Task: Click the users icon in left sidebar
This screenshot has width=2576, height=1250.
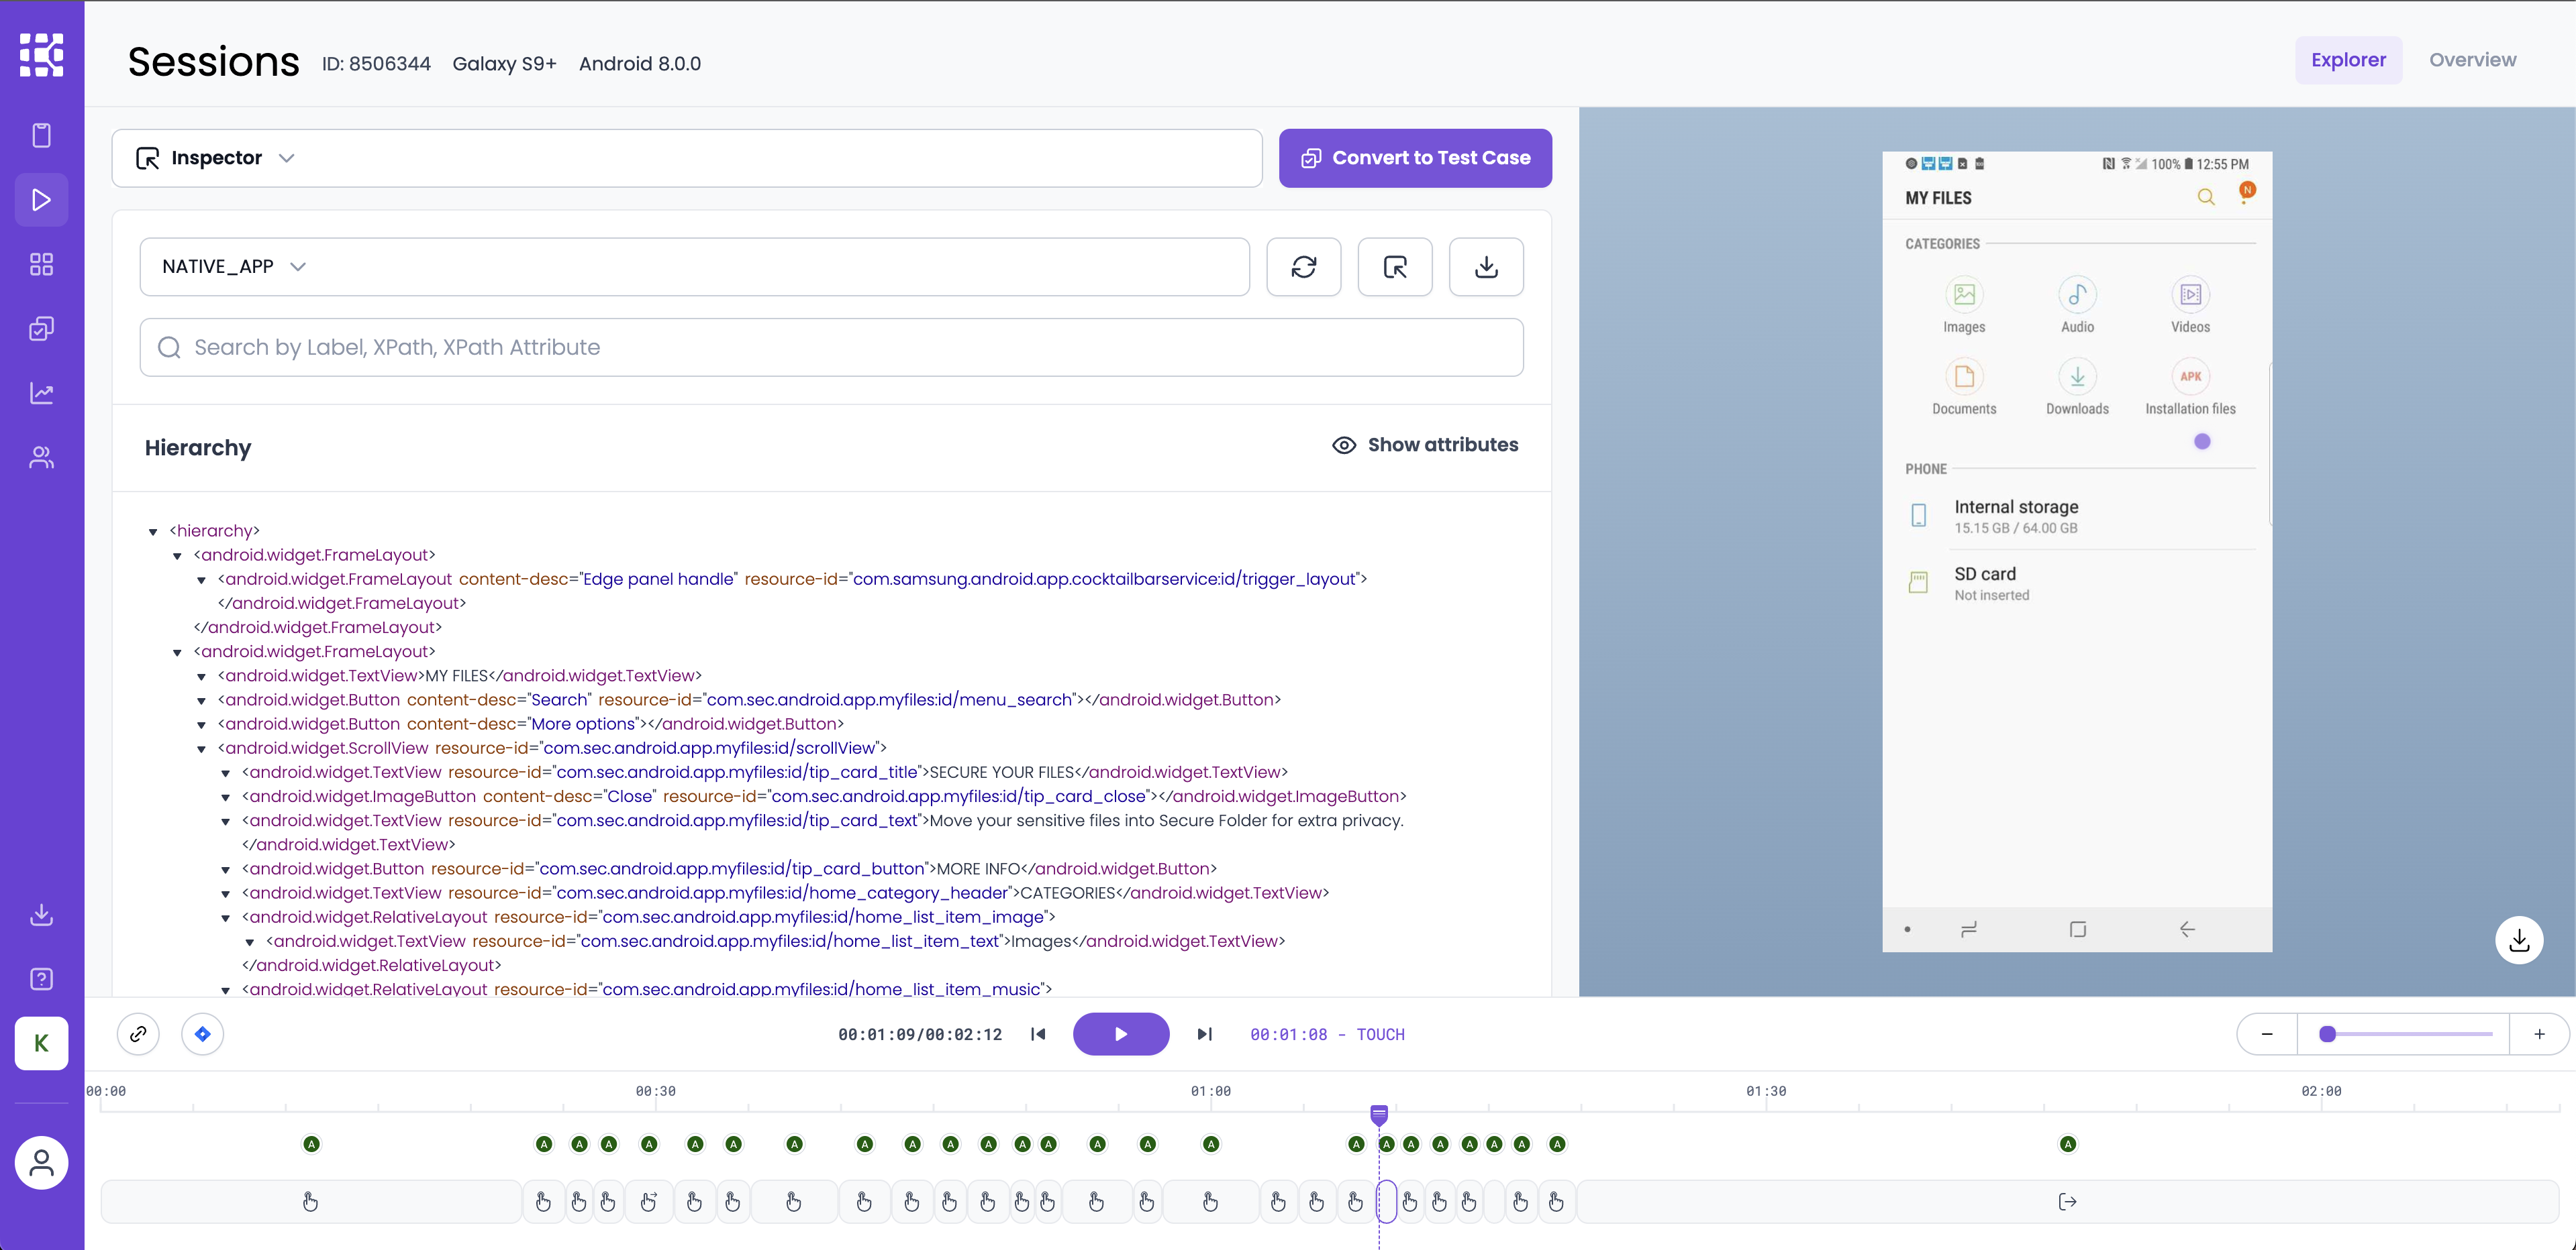Action: [x=41, y=457]
